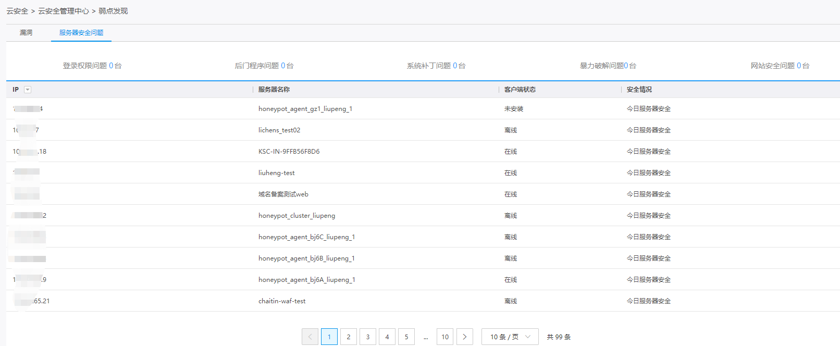Jump to page 3
The image size is (840, 346).
[368, 337]
